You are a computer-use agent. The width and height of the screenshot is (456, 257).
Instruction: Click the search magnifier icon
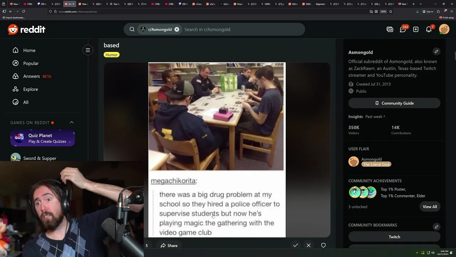[x=132, y=29]
